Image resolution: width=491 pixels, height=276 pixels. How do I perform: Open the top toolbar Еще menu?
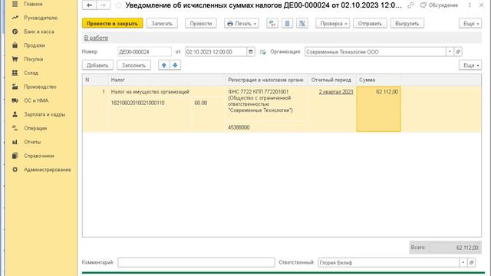pyautogui.click(x=470, y=24)
